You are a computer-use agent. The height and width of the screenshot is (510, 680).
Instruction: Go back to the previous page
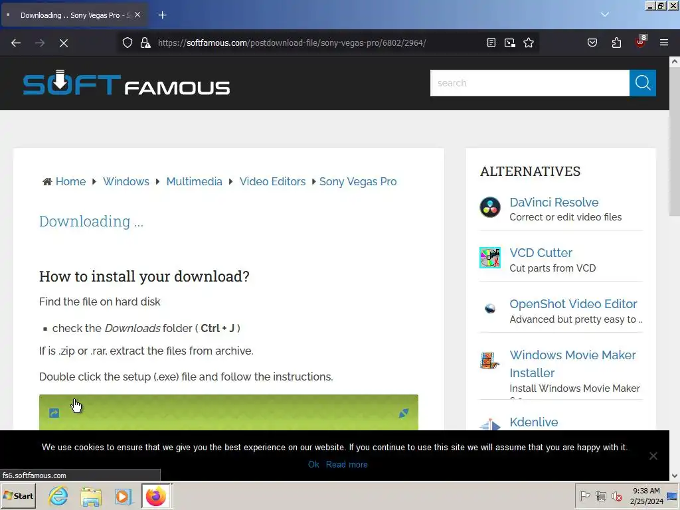16,43
